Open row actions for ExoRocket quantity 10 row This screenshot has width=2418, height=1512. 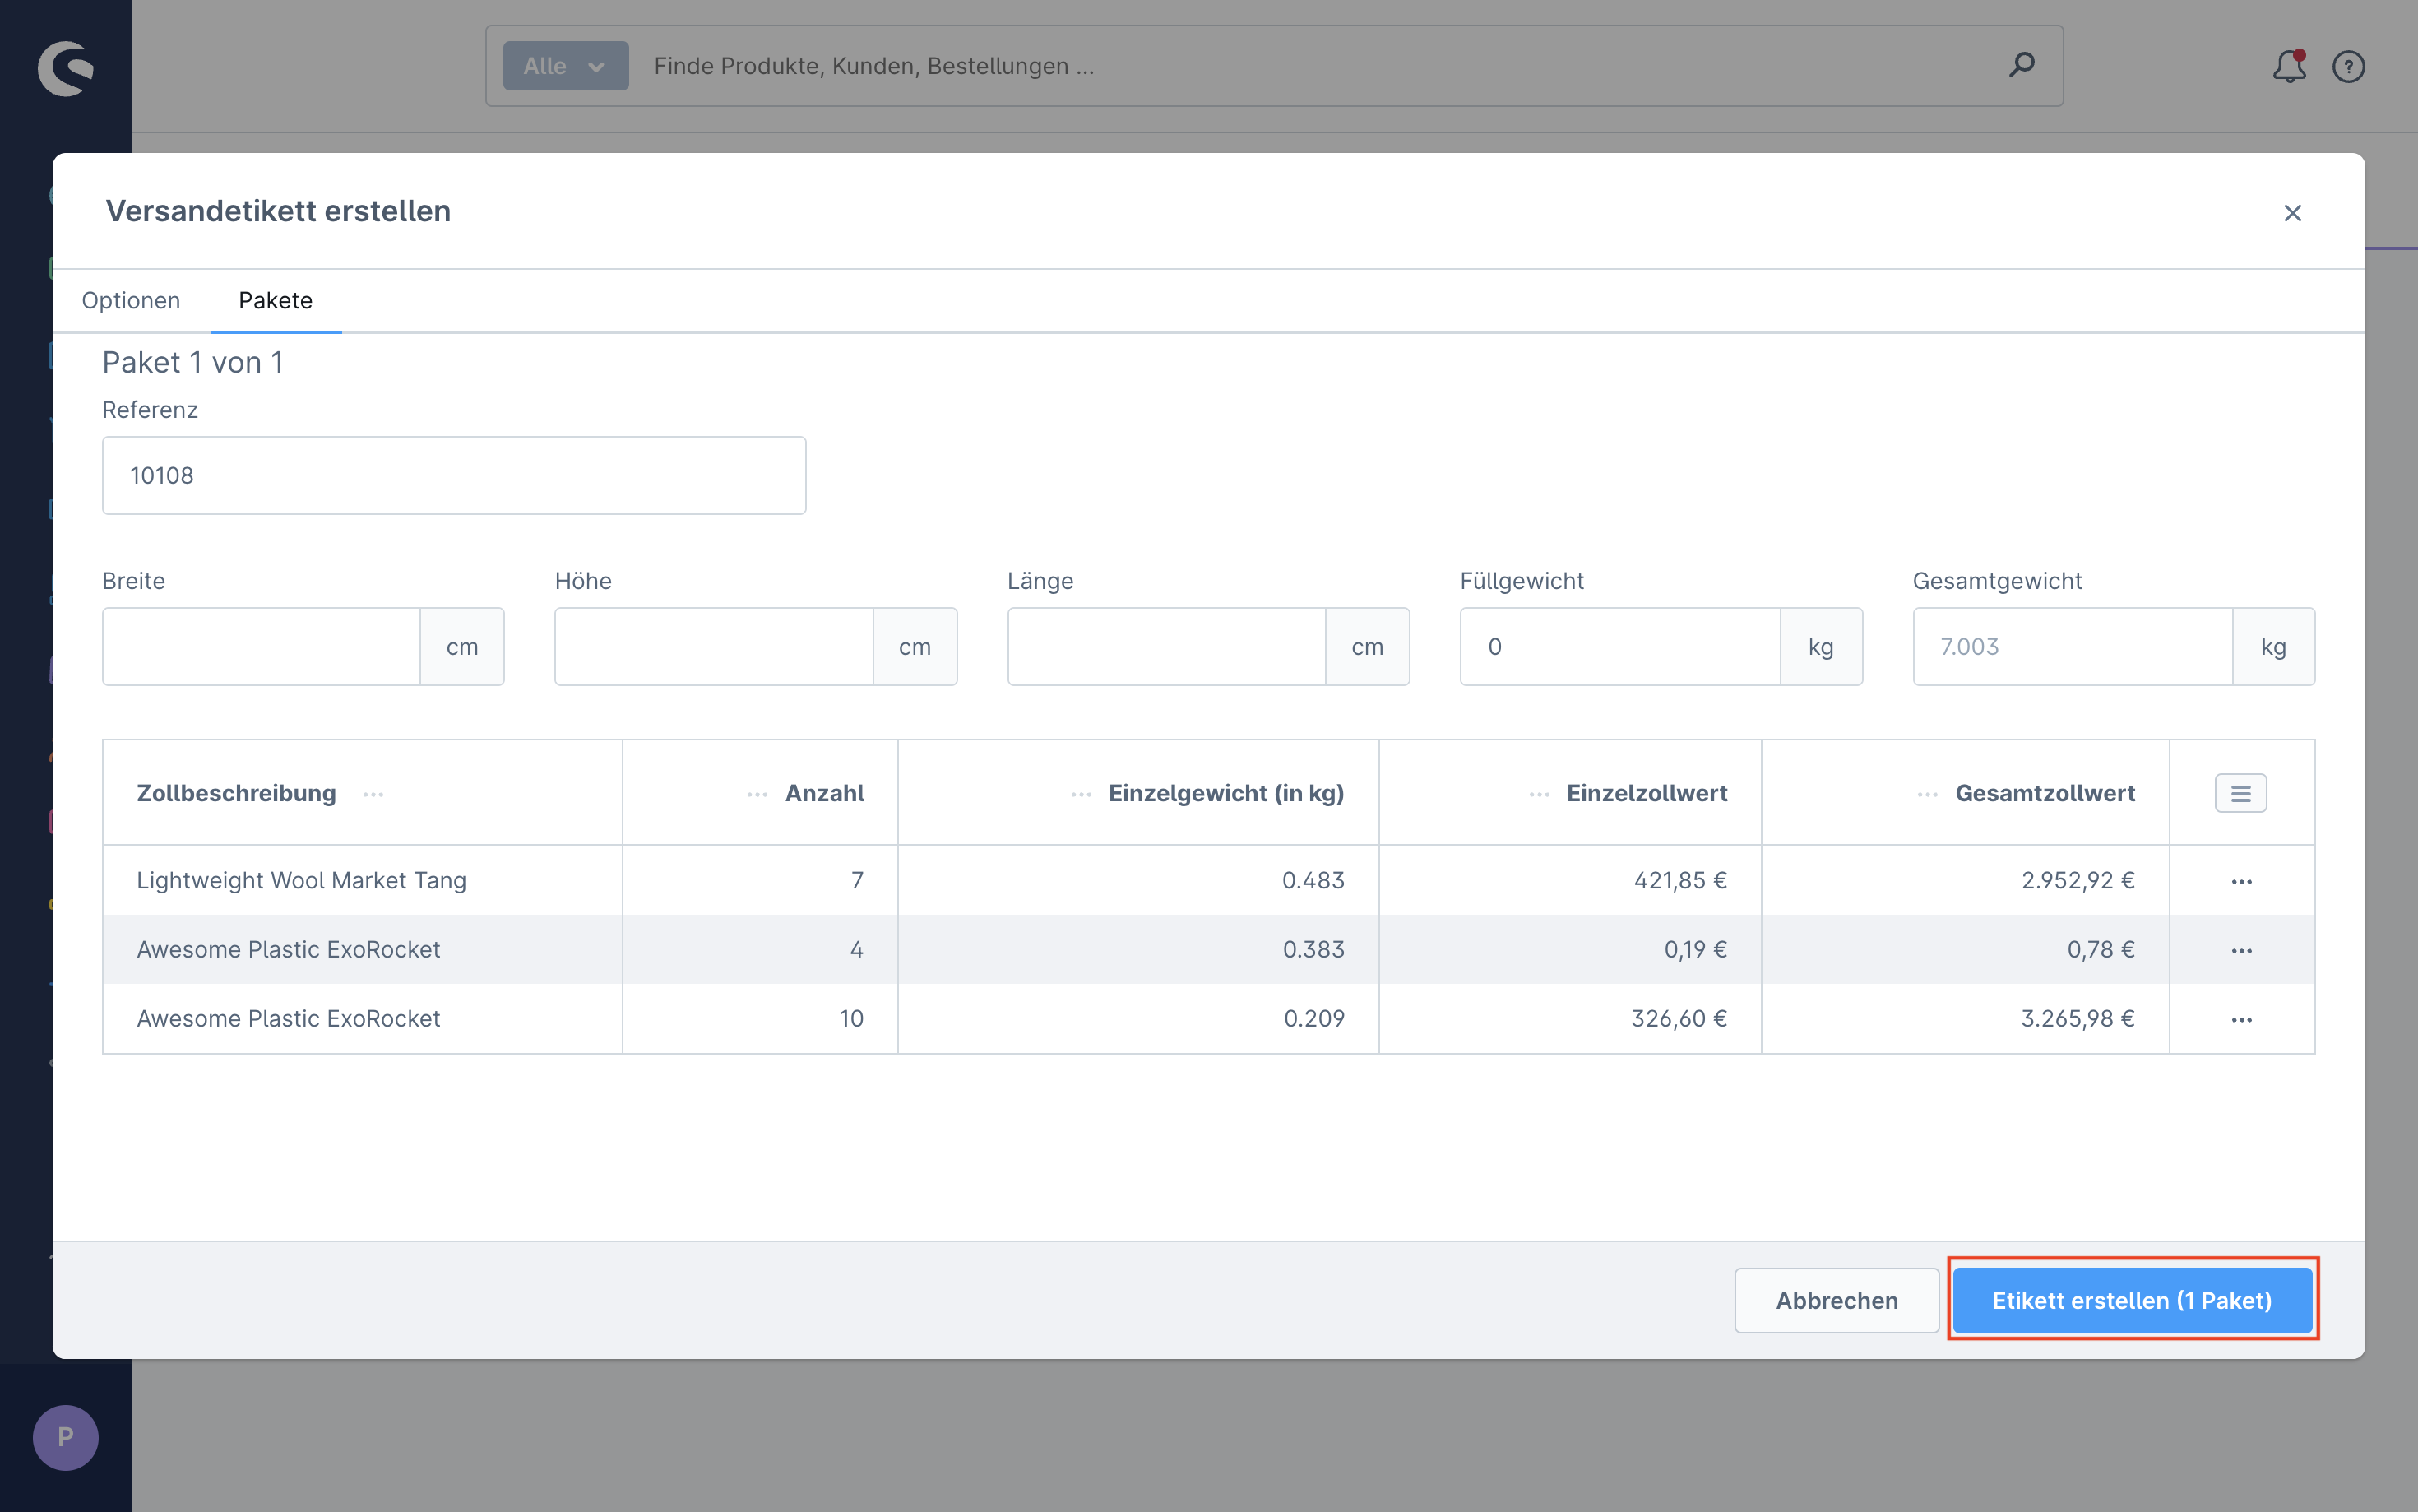click(x=2241, y=1019)
